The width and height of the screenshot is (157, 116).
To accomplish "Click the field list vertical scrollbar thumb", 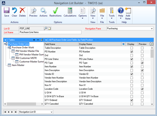I will click(152, 53).
